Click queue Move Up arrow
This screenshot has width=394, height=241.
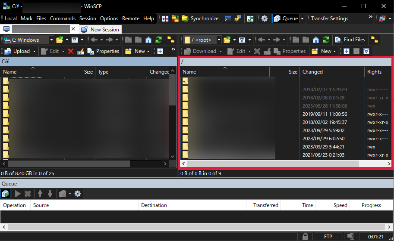(40, 194)
